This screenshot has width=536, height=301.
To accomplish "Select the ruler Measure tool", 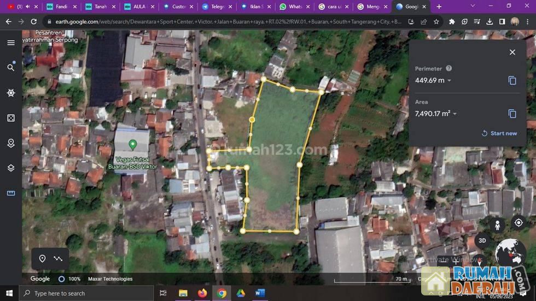I will (11, 193).
